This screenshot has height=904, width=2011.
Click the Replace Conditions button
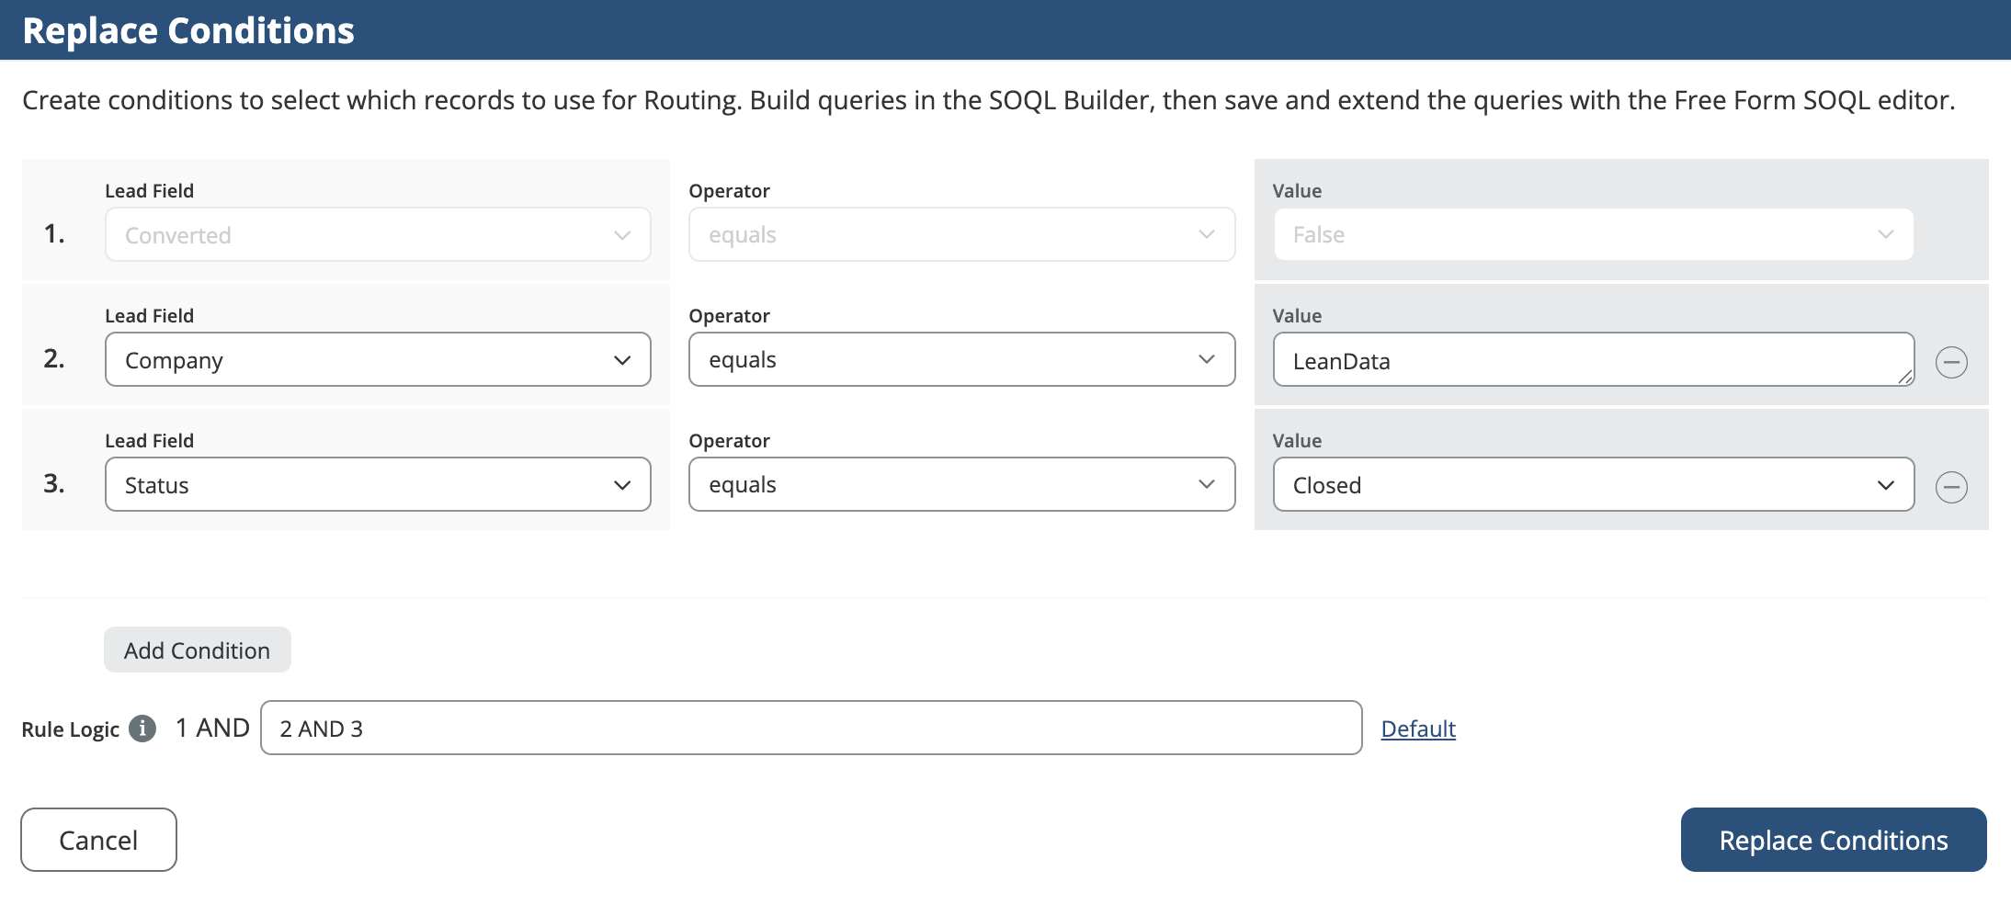click(1834, 840)
